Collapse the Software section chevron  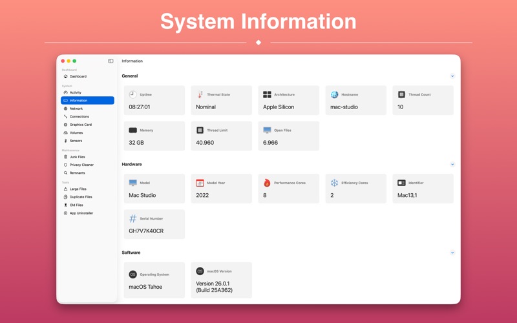(452, 253)
